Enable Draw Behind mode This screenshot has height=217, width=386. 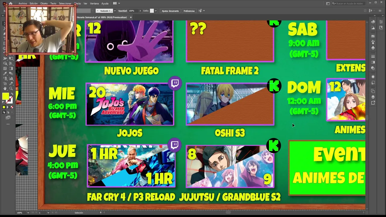pos(8,112)
